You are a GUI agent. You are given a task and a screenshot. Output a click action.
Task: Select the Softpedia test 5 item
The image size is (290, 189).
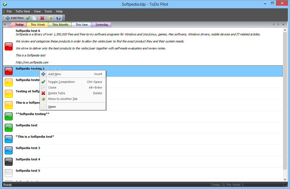[143, 173]
